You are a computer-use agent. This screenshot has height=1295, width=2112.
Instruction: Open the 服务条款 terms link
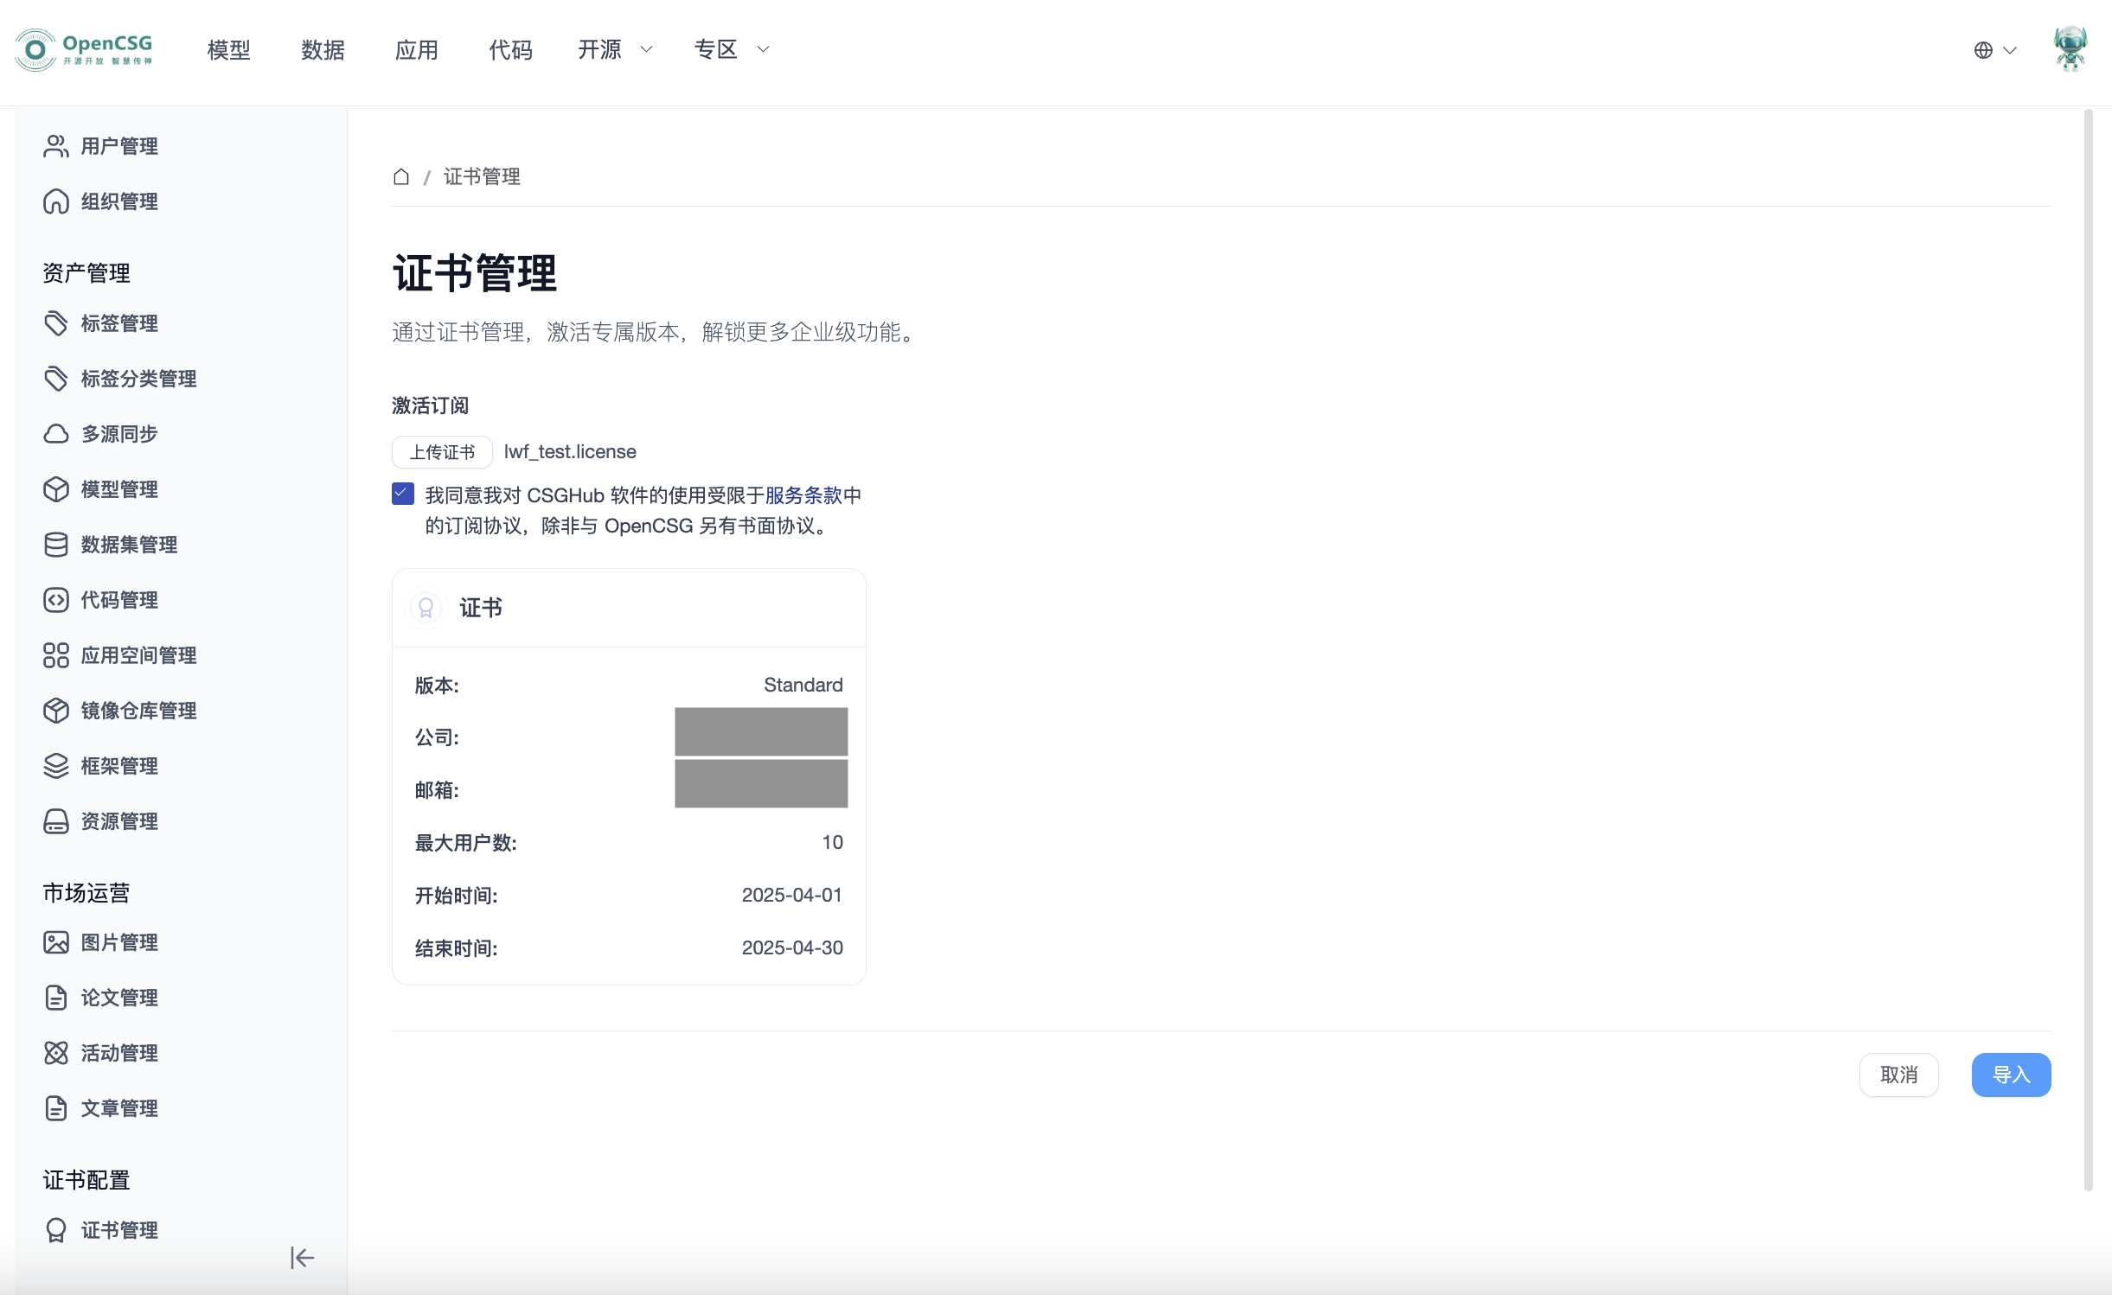(803, 495)
